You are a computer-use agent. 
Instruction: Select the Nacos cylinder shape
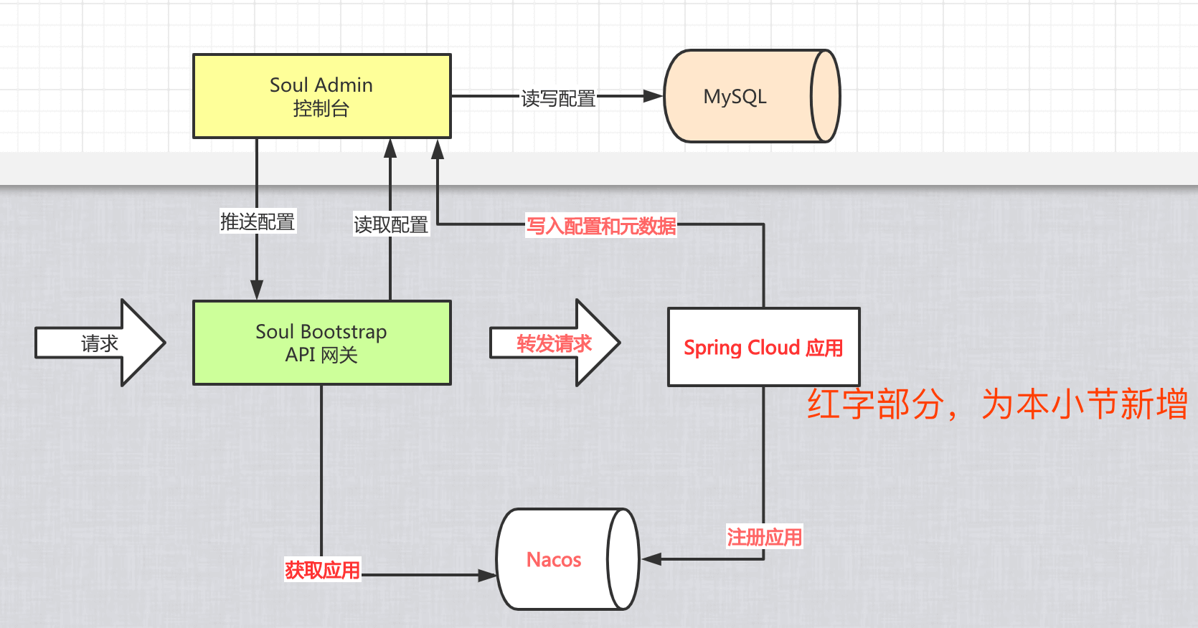tap(567, 559)
